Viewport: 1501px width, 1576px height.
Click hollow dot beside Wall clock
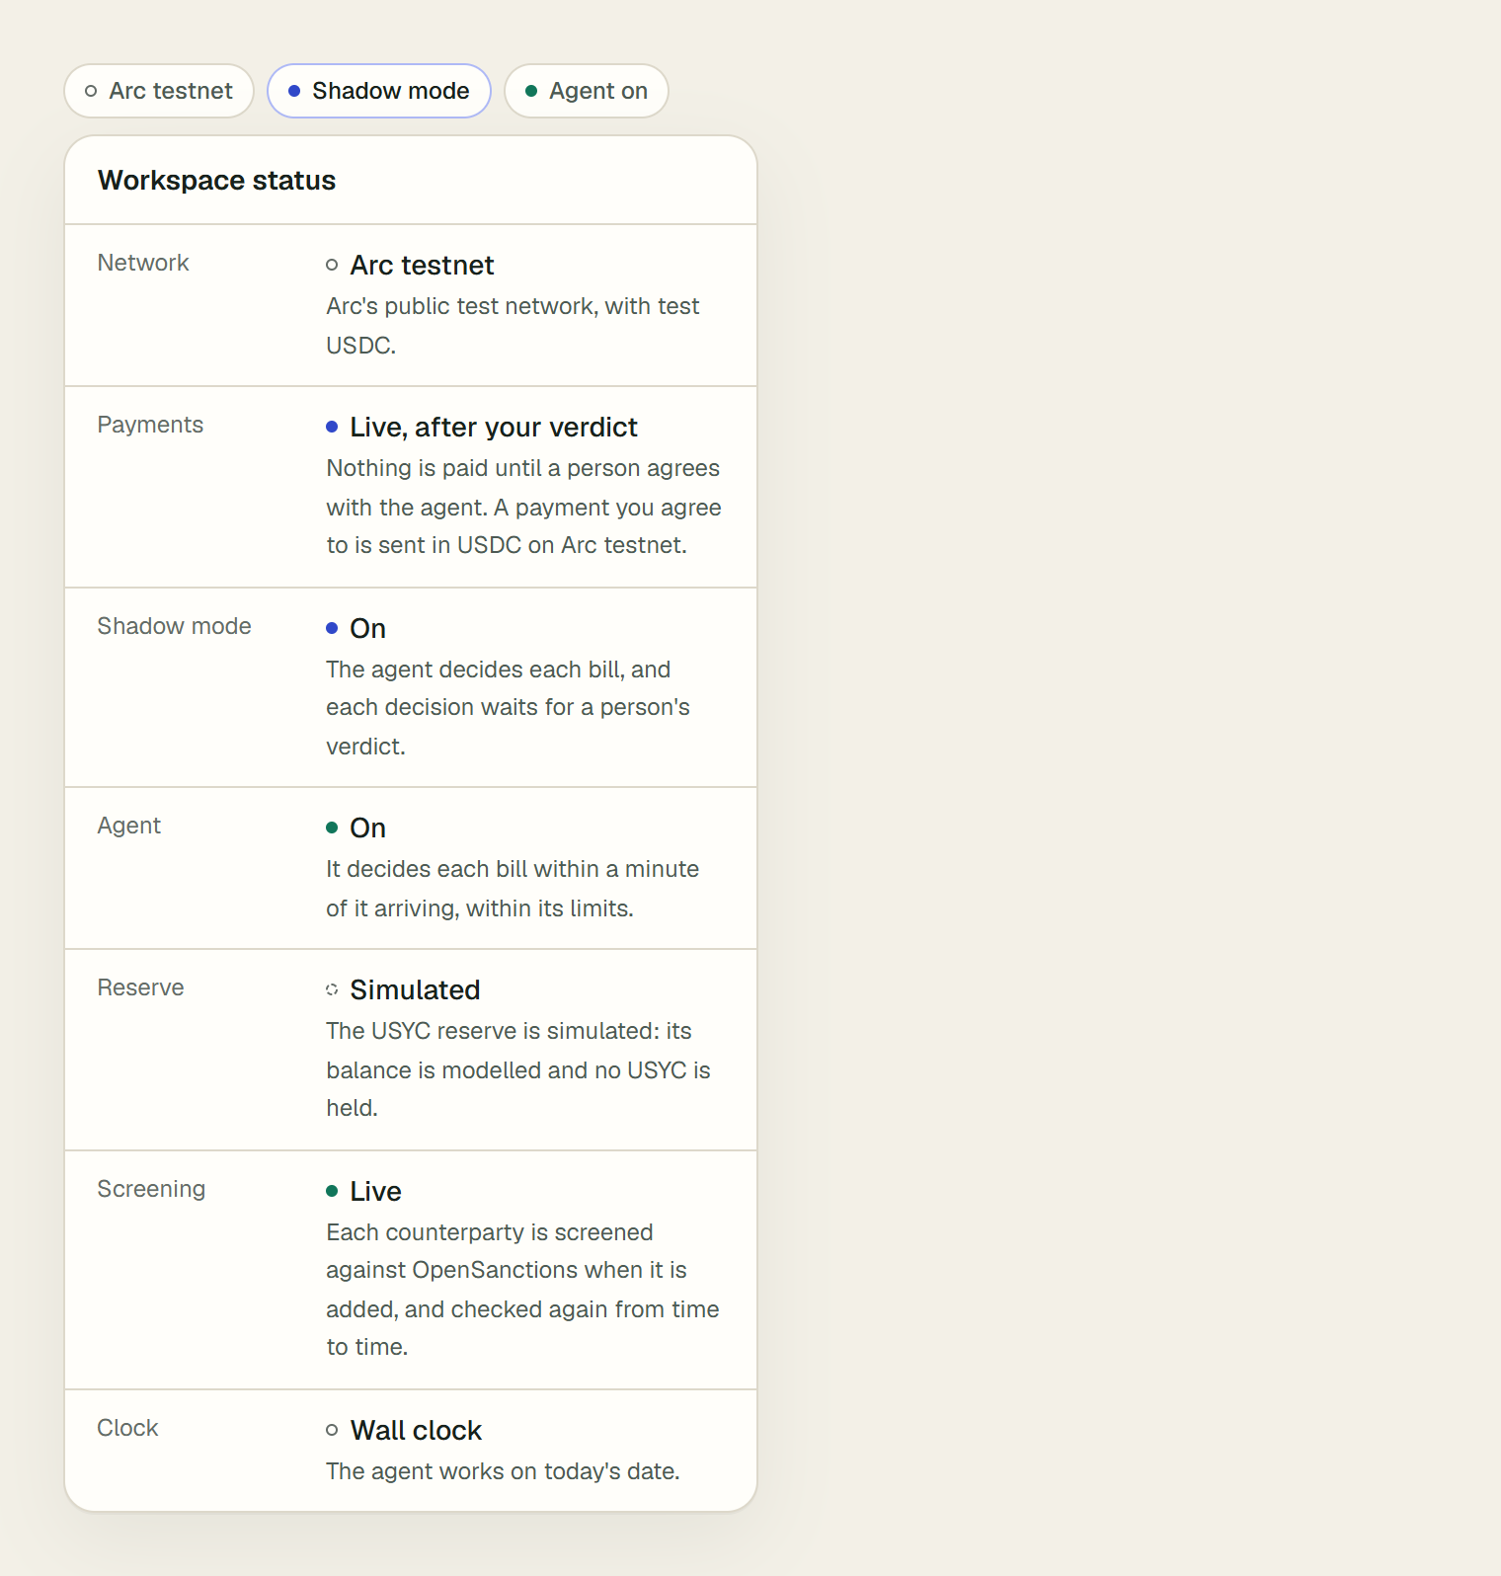pos(332,1430)
